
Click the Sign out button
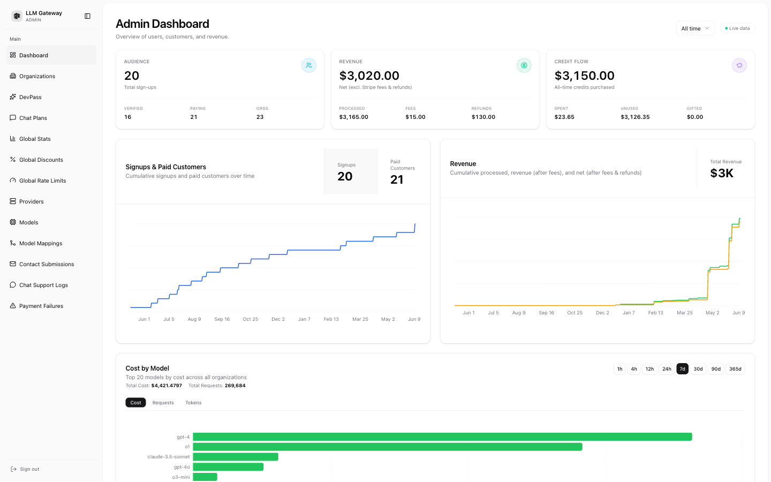pyautogui.click(x=51, y=469)
